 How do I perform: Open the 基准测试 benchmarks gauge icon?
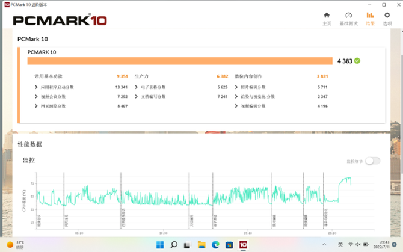[x=348, y=18]
